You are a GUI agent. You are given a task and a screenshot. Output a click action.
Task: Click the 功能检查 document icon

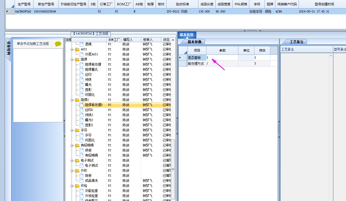click(x=82, y=191)
